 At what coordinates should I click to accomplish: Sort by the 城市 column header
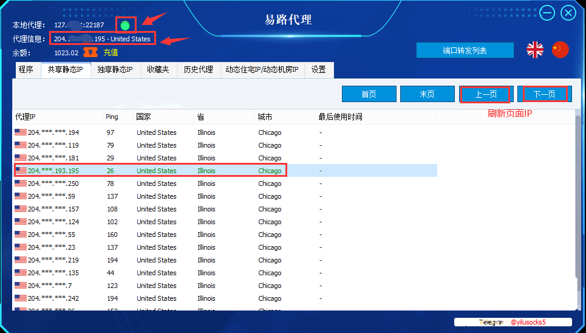point(285,117)
